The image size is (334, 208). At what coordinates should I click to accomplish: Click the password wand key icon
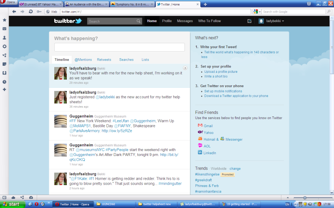coord(39,12)
